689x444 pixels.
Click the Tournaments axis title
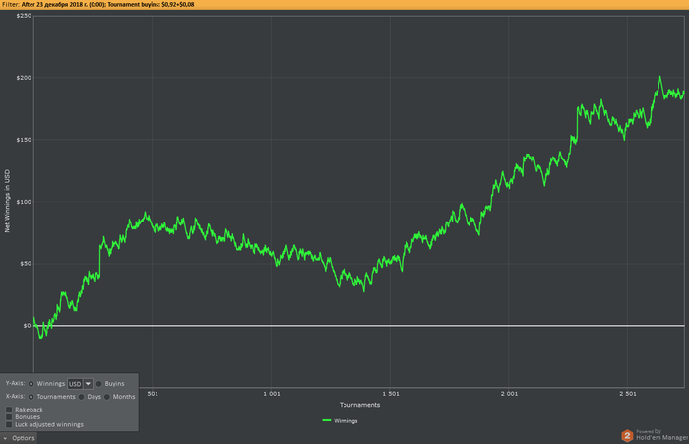(359, 405)
